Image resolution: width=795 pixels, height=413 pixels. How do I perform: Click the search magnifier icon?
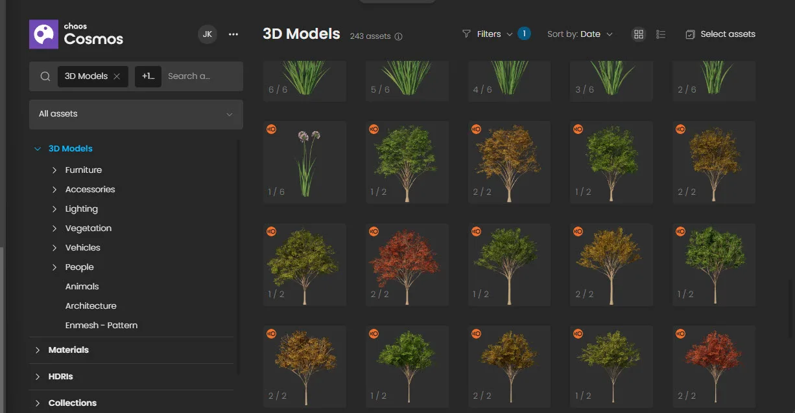(x=45, y=76)
